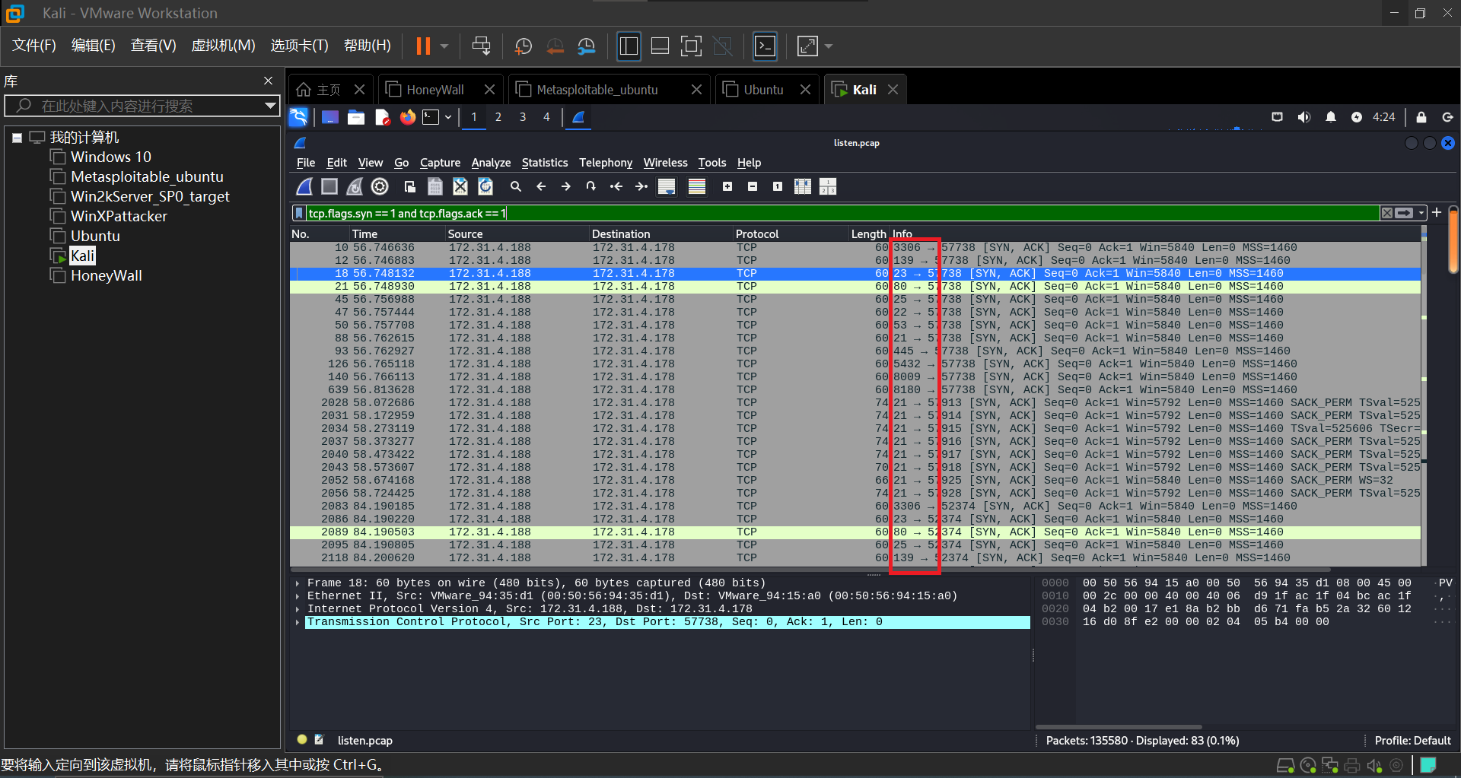Click the display filter input field
This screenshot has width=1461, height=778.
[842, 213]
